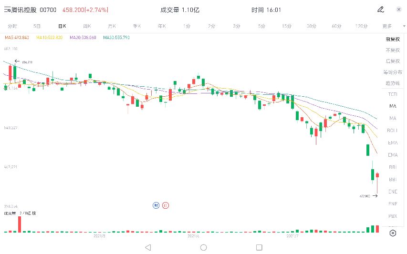The image size is (407, 254).
Task: Tap the 00700 stock code
Action: click(x=48, y=10)
